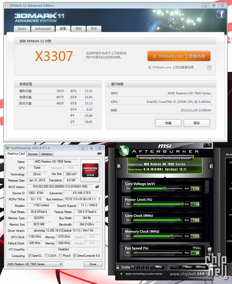Click orange view results on 3DMark.com button
Screen dimensions: 232x284
pyautogui.click(x=179, y=56)
